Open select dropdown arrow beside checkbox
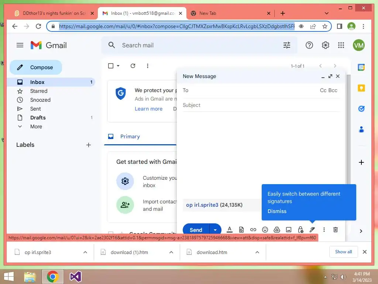The width and height of the screenshot is (378, 284). click(118, 66)
